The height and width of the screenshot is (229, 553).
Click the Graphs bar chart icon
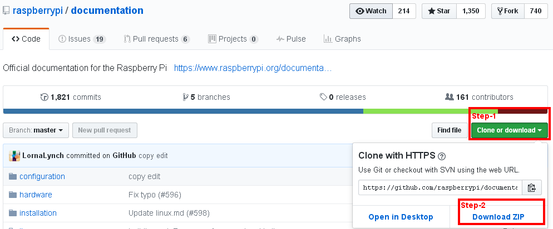click(x=328, y=39)
